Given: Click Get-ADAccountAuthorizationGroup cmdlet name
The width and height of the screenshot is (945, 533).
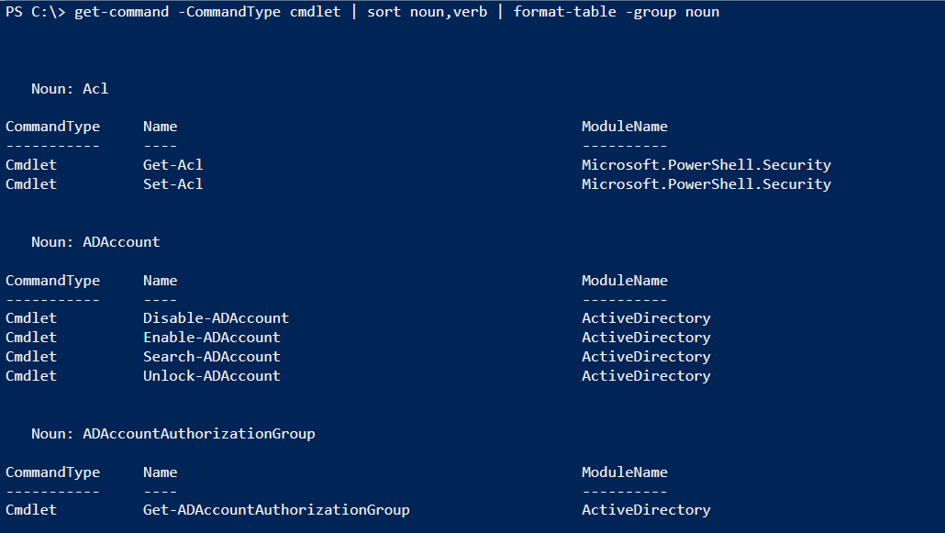Looking at the screenshot, I should click(x=276, y=509).
